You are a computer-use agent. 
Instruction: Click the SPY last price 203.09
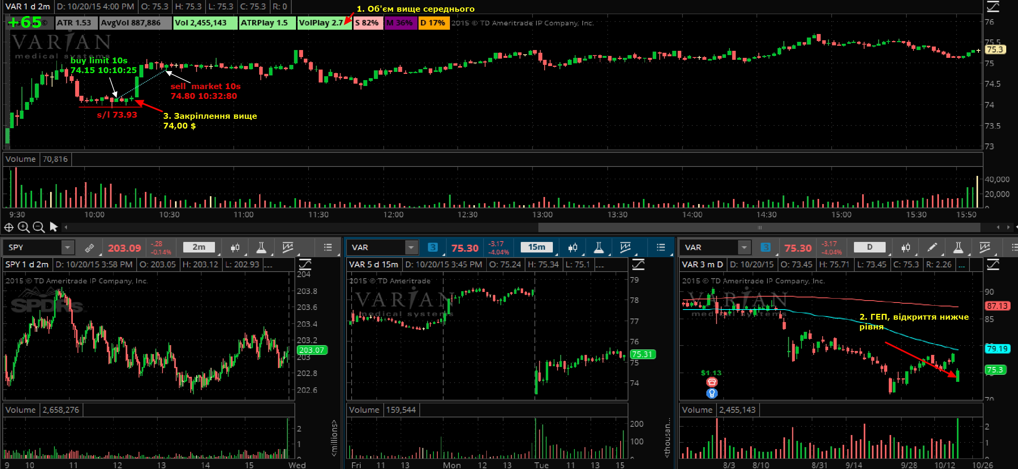point(125,248)
